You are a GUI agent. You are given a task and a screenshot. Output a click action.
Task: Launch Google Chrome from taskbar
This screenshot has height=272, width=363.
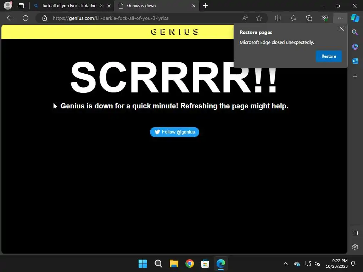tap(190, 263)
